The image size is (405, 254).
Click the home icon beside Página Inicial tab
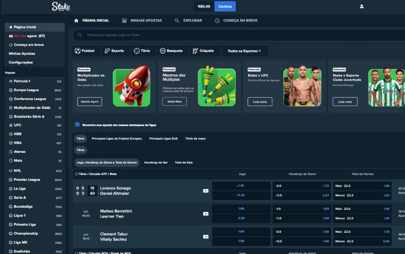click(x=76, y=21)
